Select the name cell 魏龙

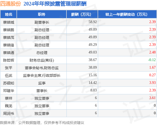(9, 106)
